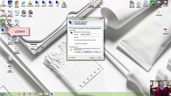Open the folder icon below the top-right icon row
This screenshot has height=96, width=171.
159,13
